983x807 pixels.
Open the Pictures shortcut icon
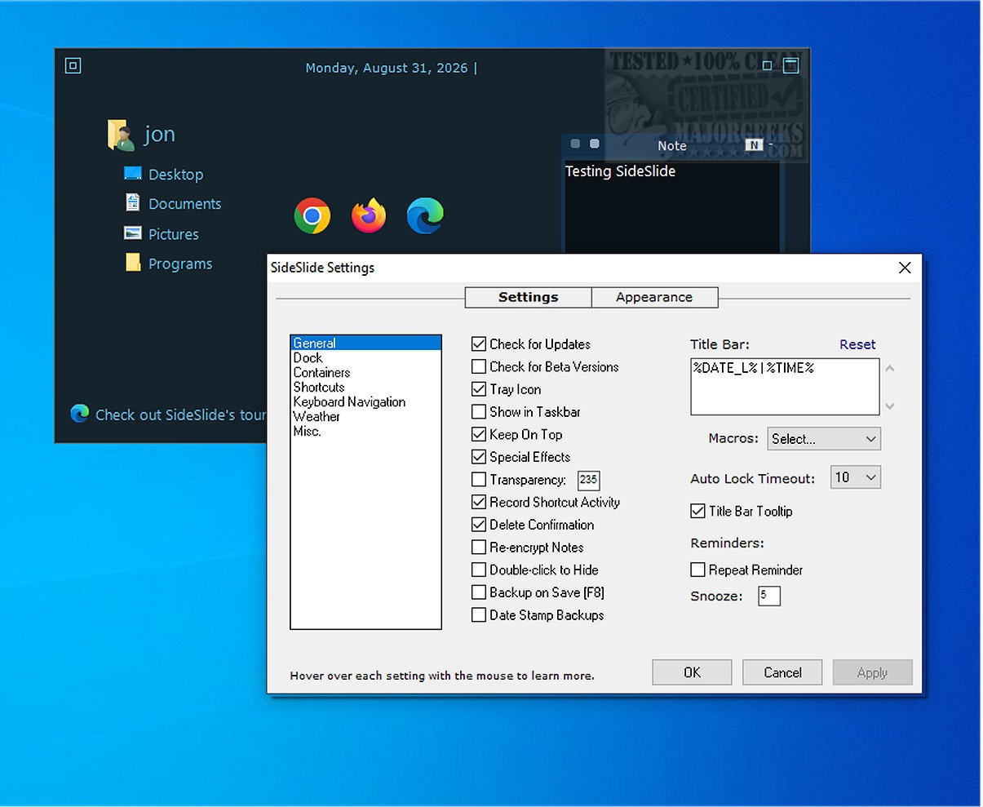tap(132, 233)
